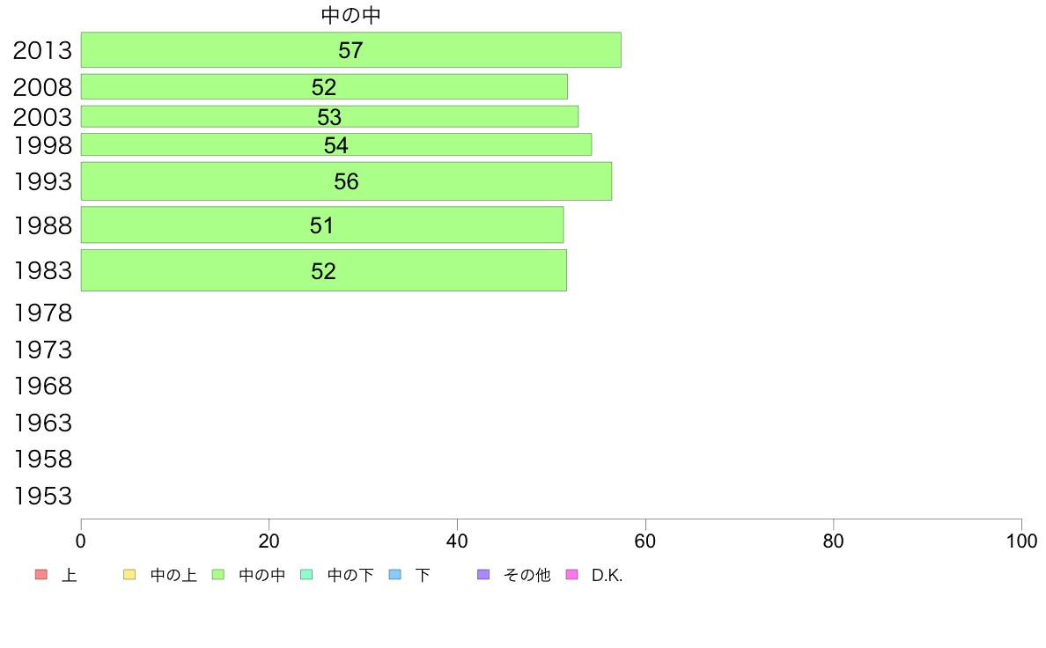Click the 60 axis tick label

click(645, 541)
